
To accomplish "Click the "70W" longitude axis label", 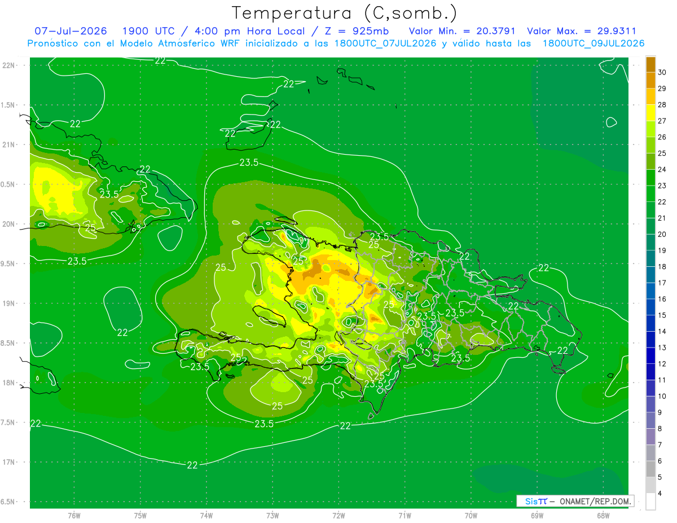I will pyautogui.click(x=471, y=515).
